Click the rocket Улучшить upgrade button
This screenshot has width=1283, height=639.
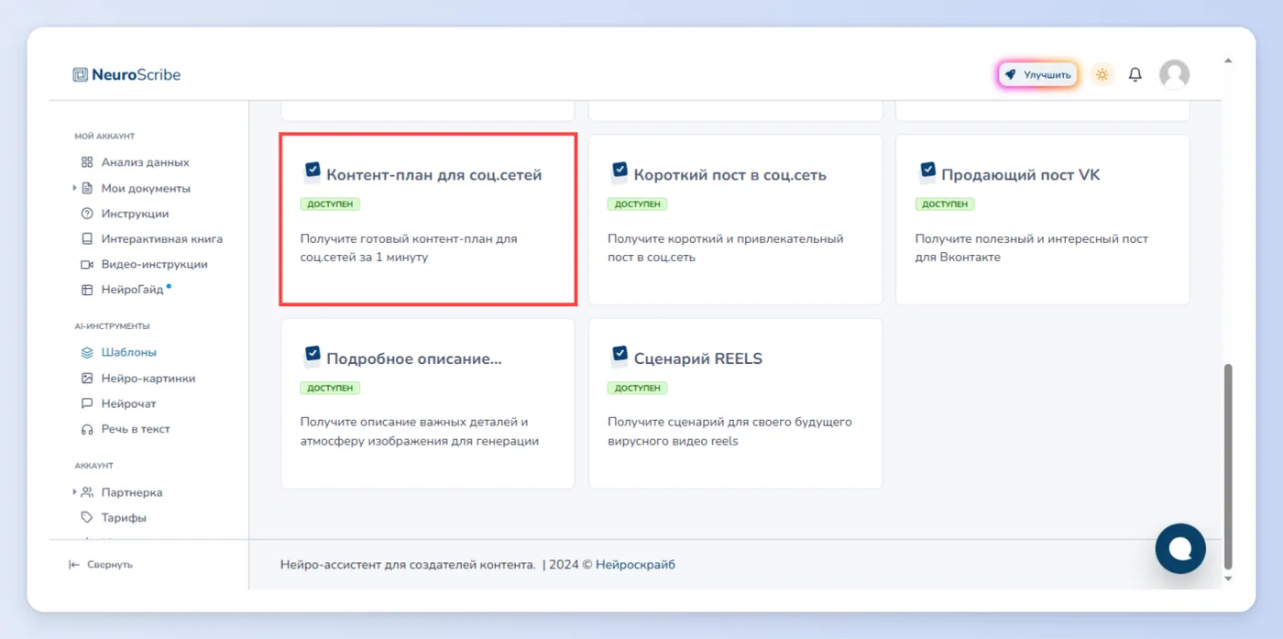(1037, 74)
